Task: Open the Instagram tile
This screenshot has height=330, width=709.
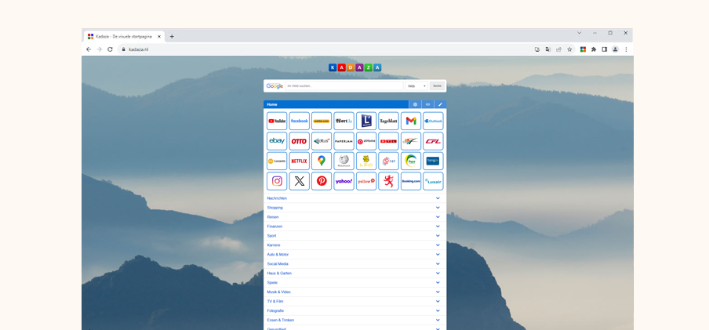Action: point(277,181)
